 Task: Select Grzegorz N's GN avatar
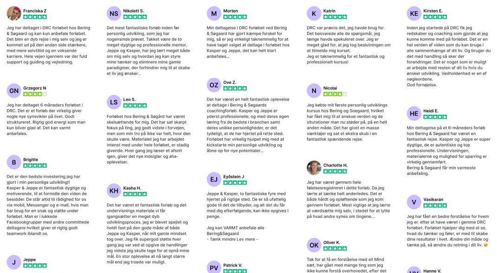click(14, 91)
